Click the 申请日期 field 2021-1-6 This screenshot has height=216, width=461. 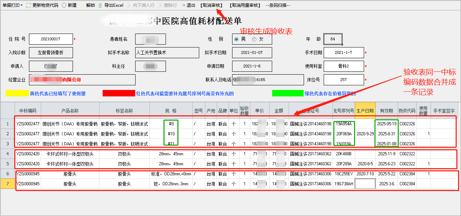[x=252, y=66]
